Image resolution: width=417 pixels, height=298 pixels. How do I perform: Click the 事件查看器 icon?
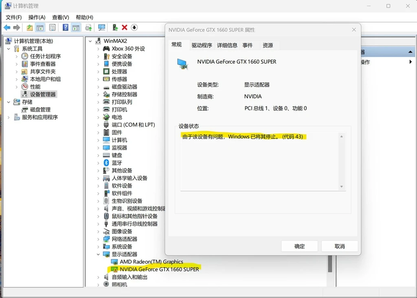pyautogui.click(x=25, y=64)
